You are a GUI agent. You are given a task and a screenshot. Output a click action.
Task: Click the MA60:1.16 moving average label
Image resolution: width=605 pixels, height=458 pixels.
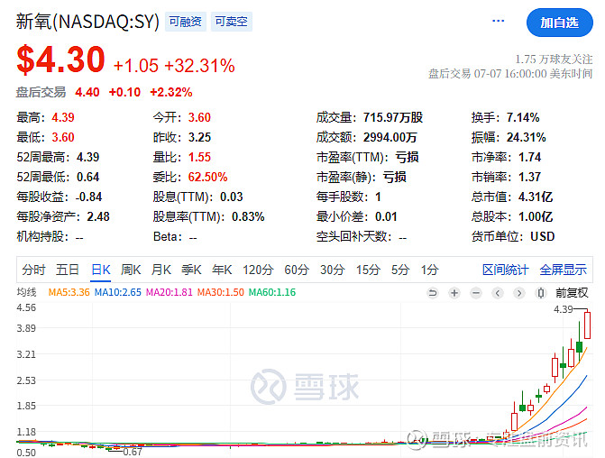coord(272,292)
